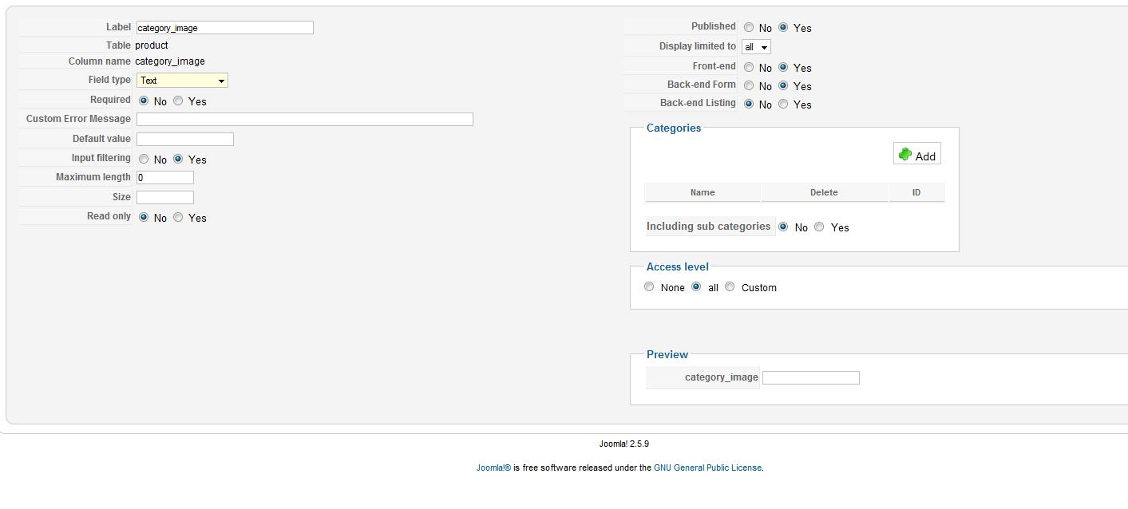Set Required to Yes
This screenshot has width=1128, height=509.
pyautogui.click(x=178, y=101)
